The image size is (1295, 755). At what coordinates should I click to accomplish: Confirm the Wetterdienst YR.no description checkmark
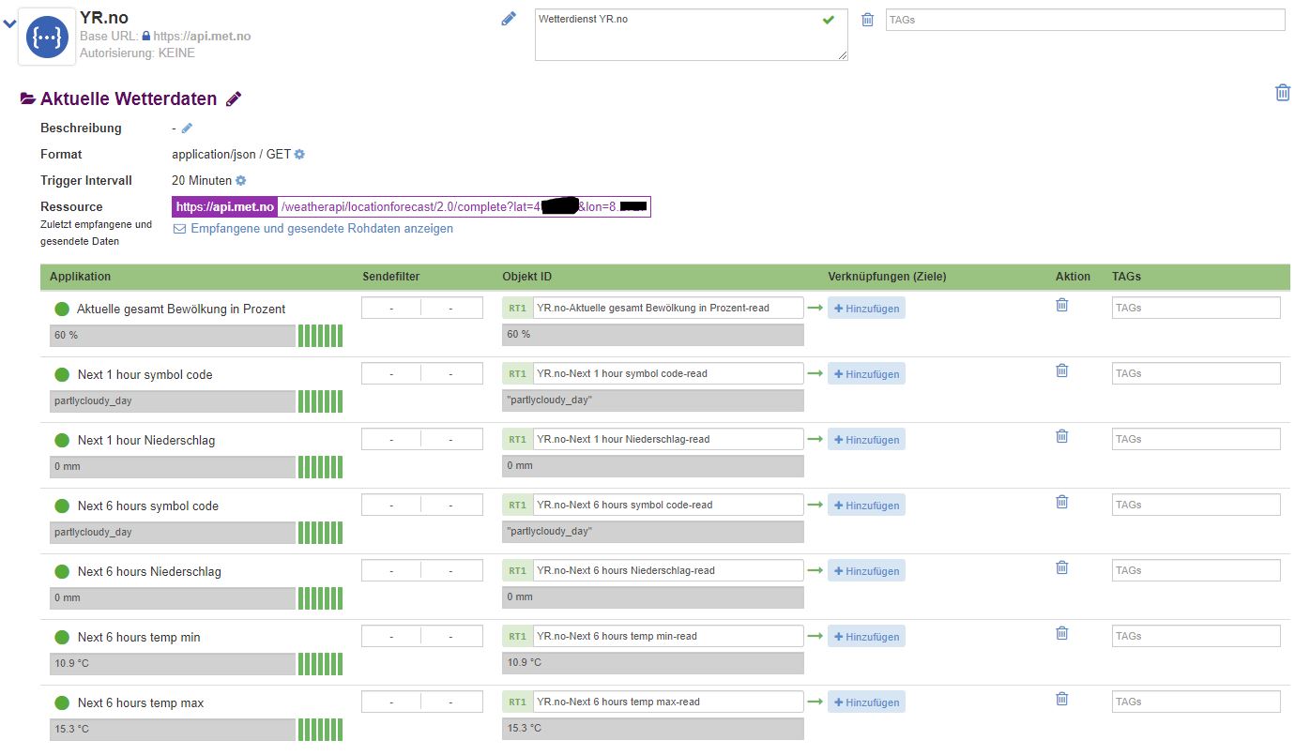(828, 19)
